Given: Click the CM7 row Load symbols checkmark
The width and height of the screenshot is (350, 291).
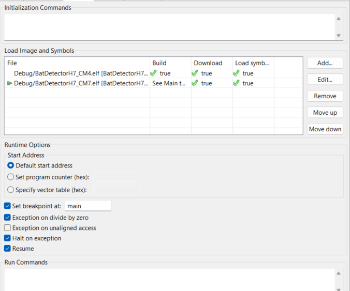Looking at the screenshot, I should click(236, 83).
